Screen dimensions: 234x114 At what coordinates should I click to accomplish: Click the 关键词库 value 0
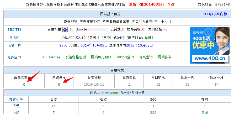click(59, 85)
